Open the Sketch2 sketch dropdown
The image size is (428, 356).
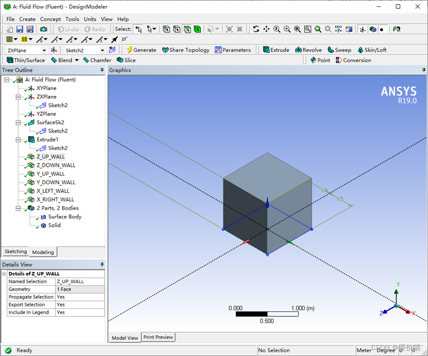(x=102, y=51)
